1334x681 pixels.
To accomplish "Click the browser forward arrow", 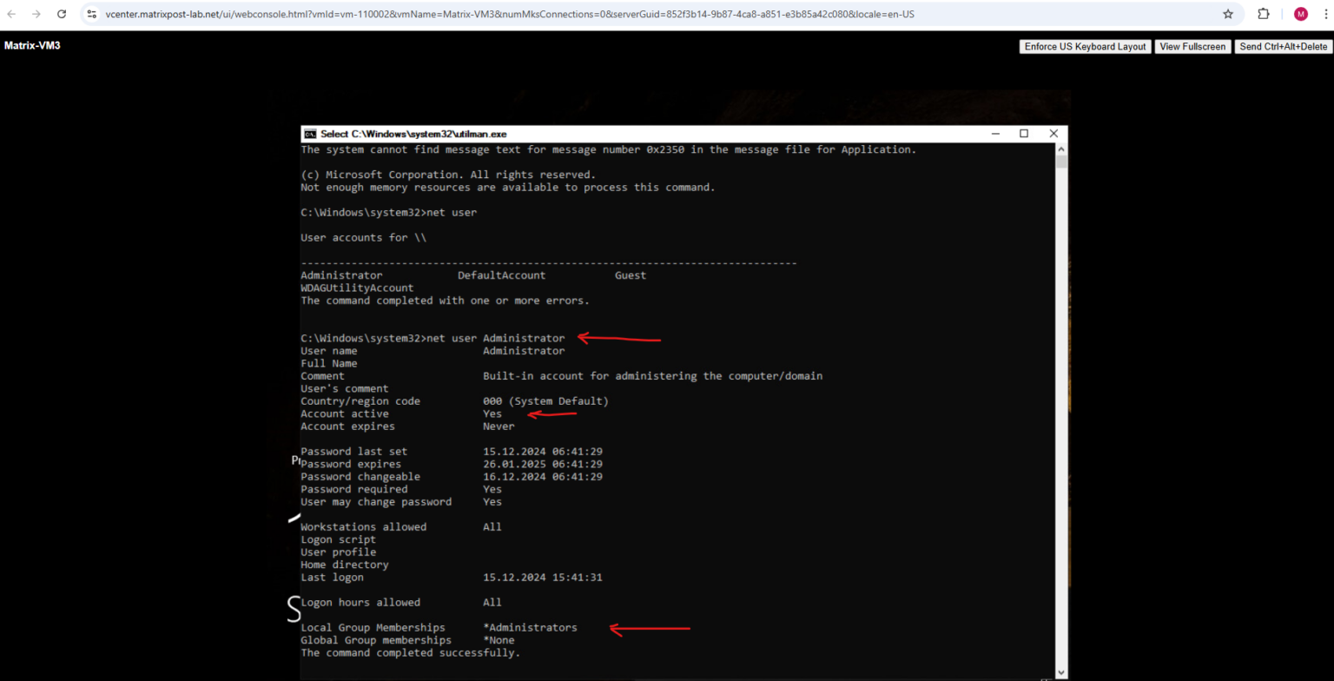I will pos(34,14).
